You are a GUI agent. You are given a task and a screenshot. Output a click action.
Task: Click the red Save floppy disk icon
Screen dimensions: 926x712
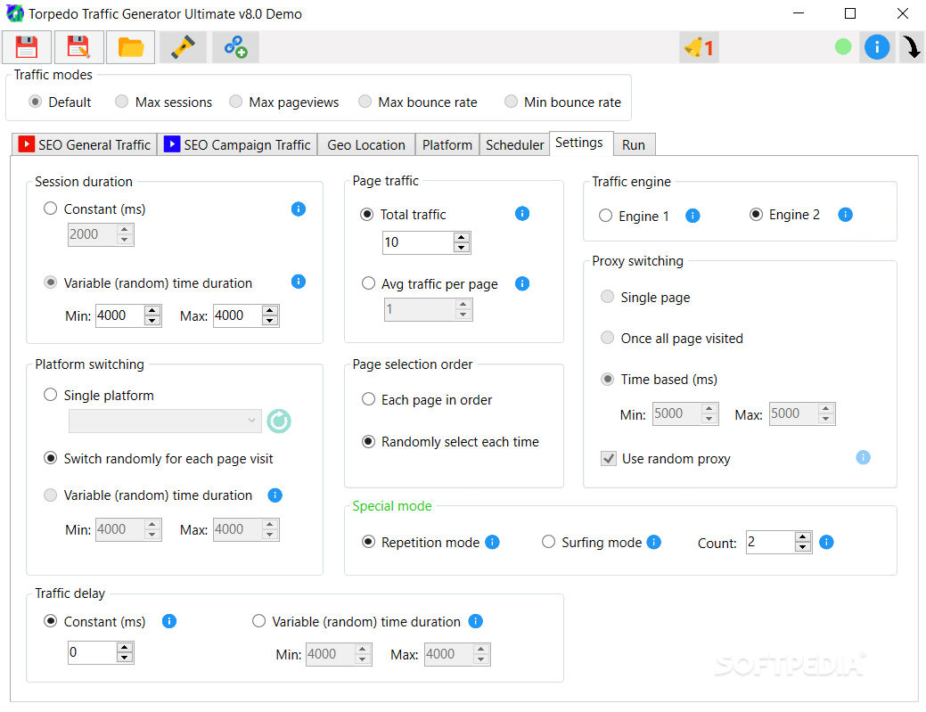(x=27, y=47)
